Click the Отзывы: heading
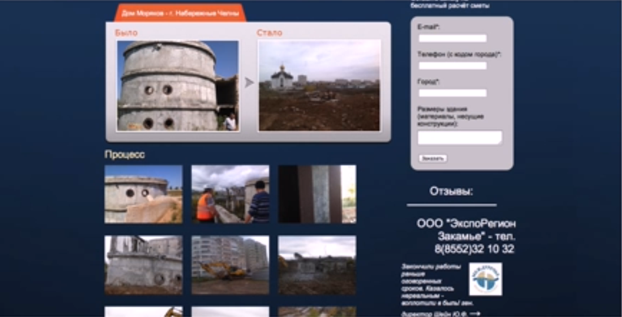The width and height of the screenshot is (622, 317). 451,191
